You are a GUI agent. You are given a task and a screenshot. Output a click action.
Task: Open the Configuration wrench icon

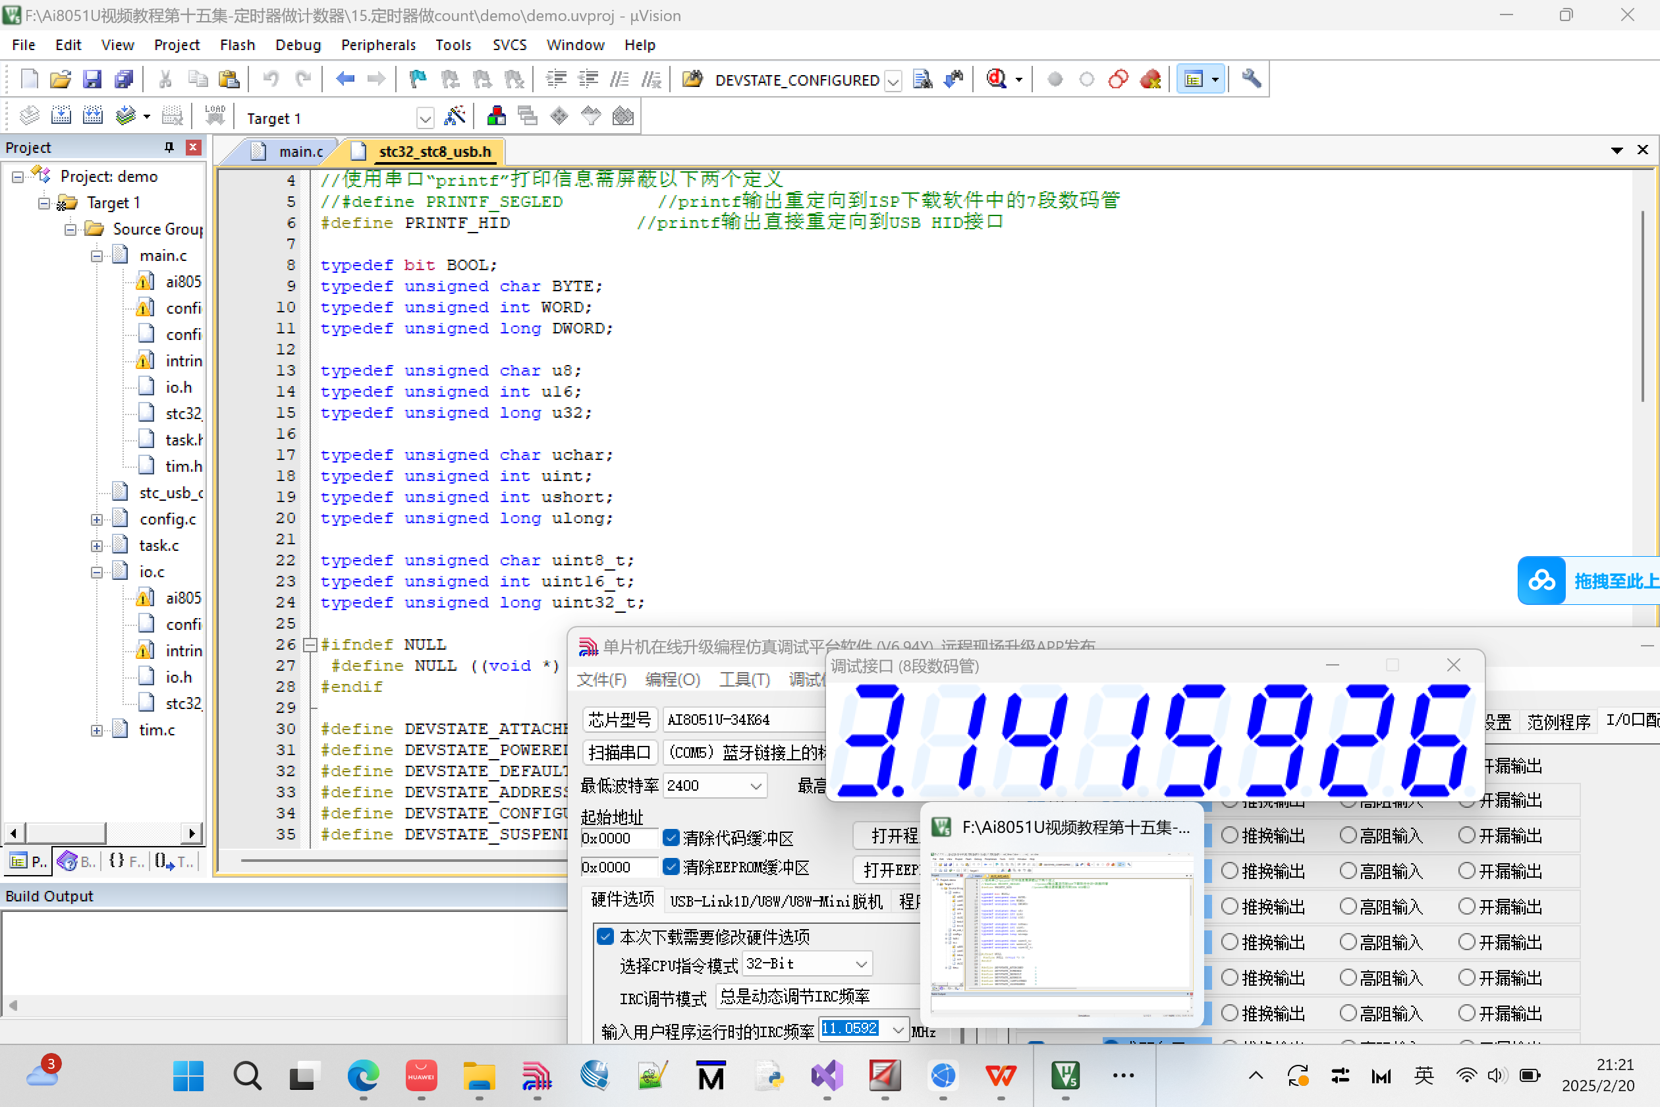pos(1252,79)
